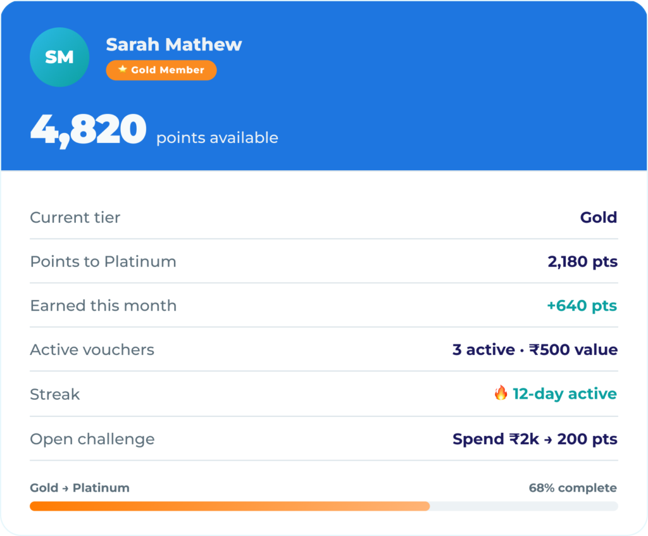This screenshot has width=648, height=536.
Task: Click the fire streak icon
Action: [501, 392]
